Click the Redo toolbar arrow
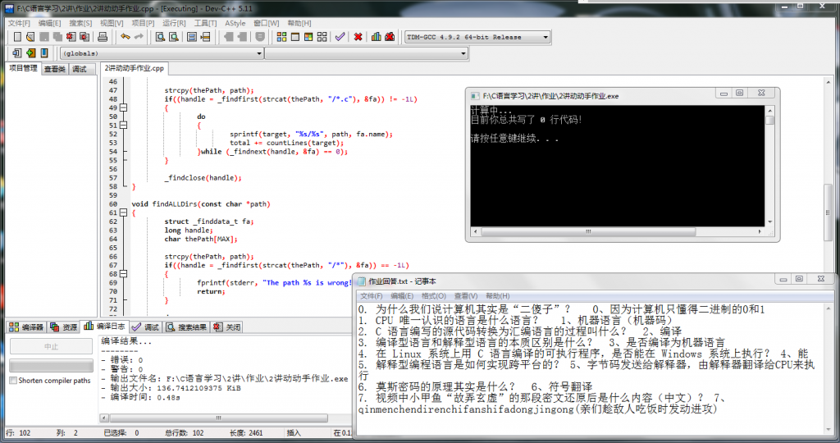840x443 pixels. pos(139,37)
